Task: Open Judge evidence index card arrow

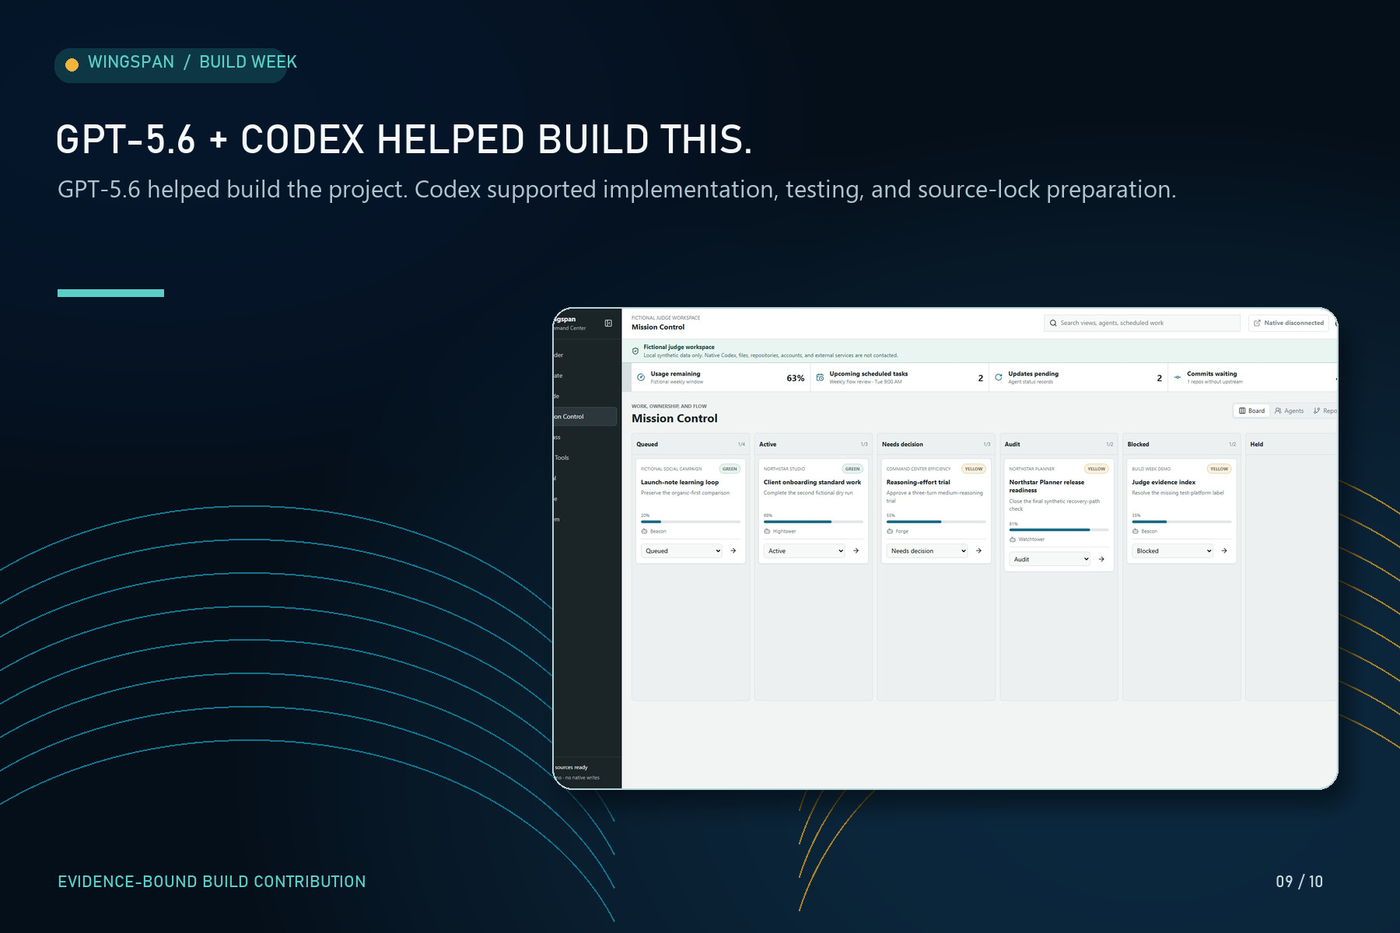Action: [x=1224, y=551]
